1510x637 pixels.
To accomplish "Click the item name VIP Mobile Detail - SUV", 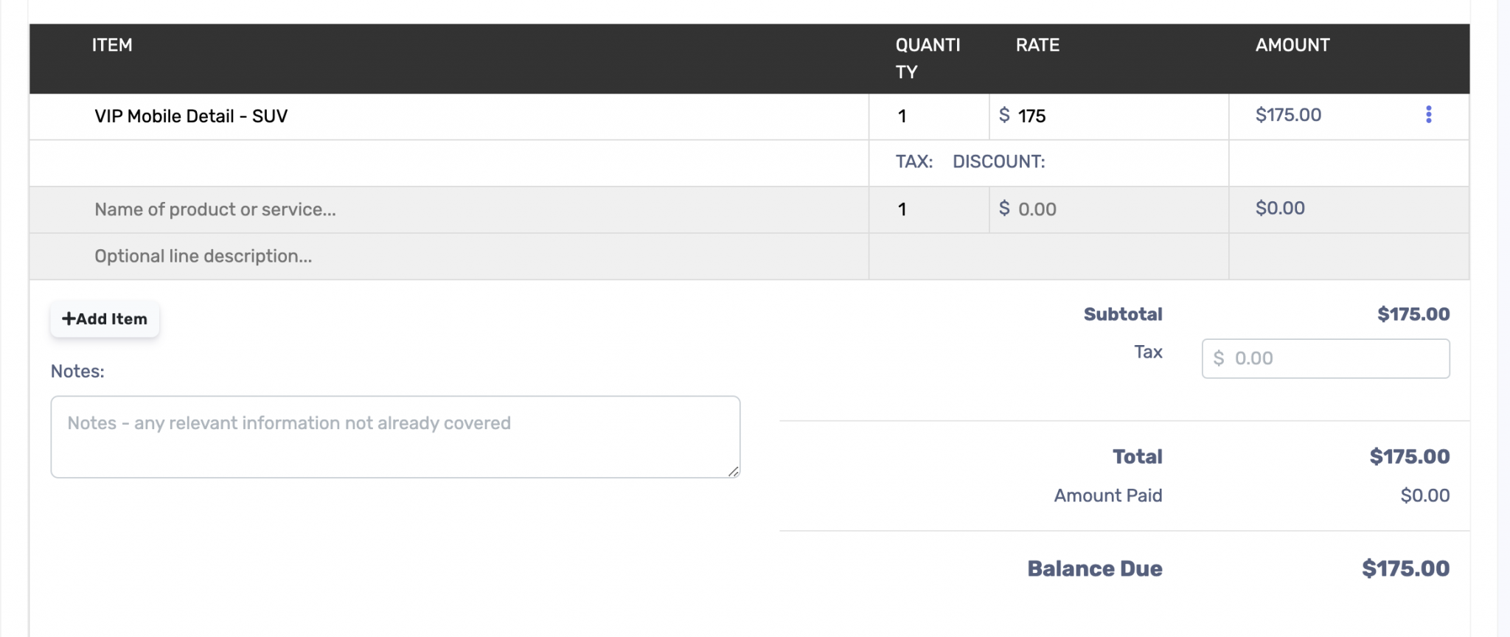I will pos(190,116).
